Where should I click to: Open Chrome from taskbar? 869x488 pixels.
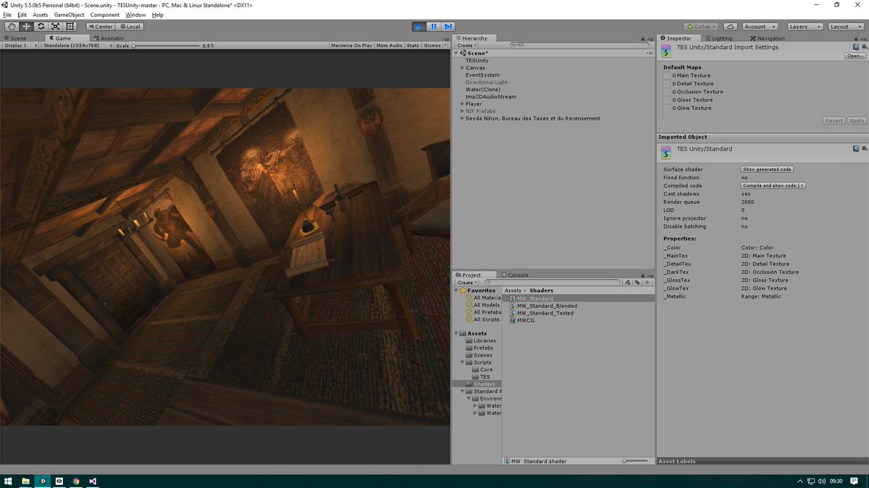pos(76,481)
